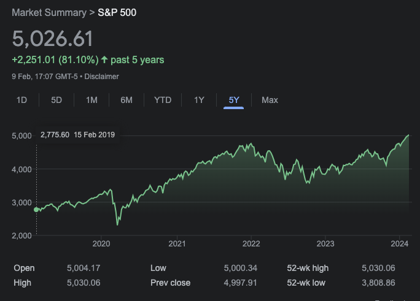Click the 2,000 y-axis label
Viewport: 420px width, 301px height.
(x=21, y=235)
